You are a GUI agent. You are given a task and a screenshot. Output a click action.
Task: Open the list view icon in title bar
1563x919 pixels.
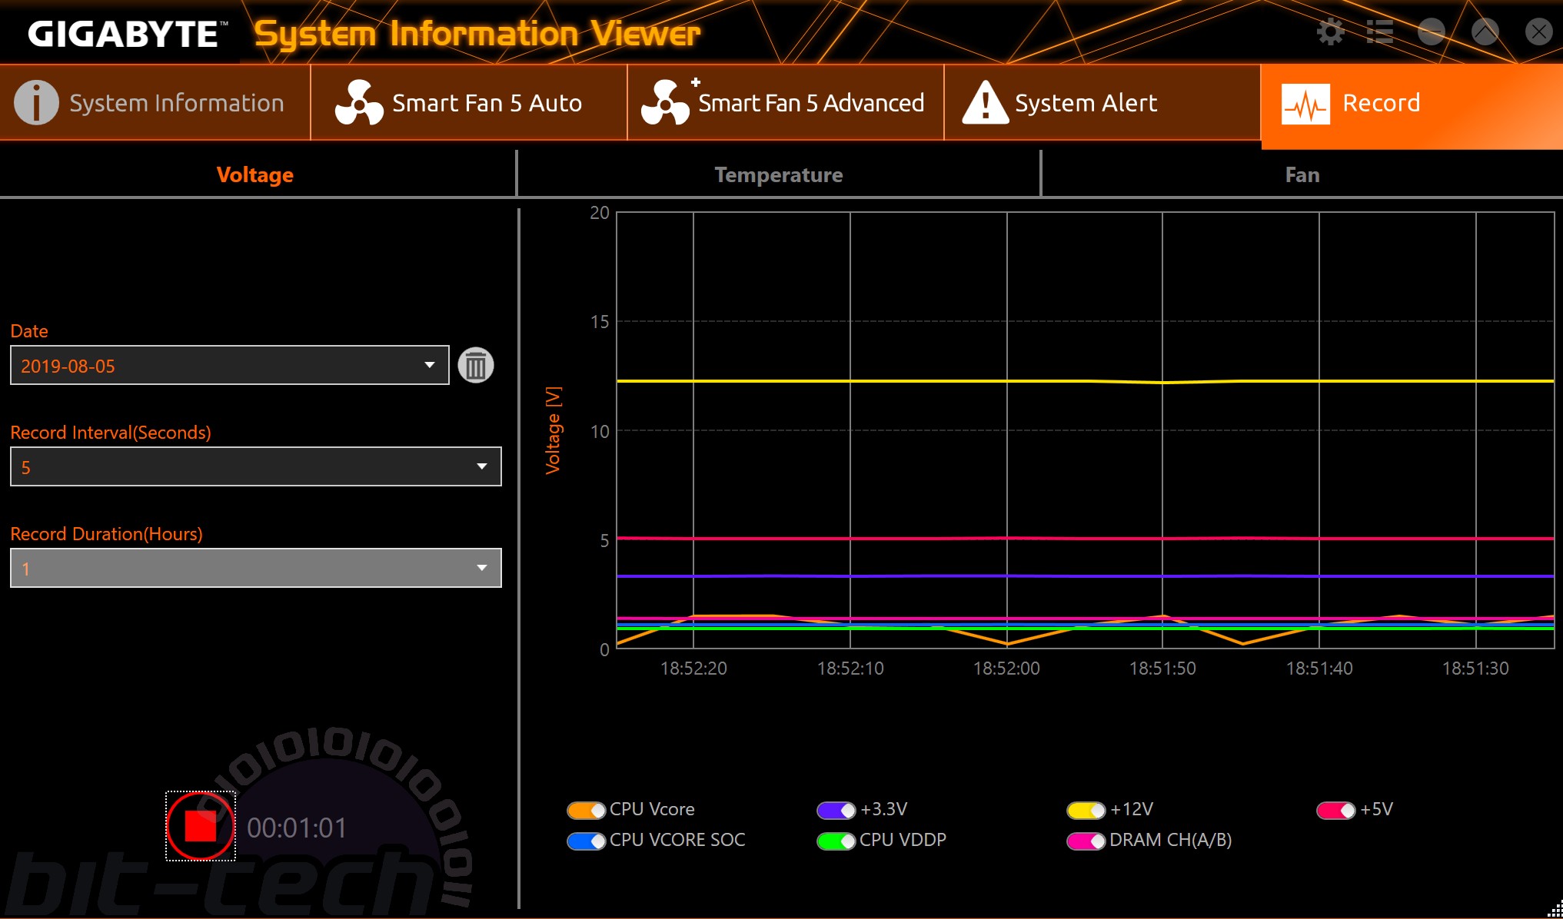click(1380, 32)
